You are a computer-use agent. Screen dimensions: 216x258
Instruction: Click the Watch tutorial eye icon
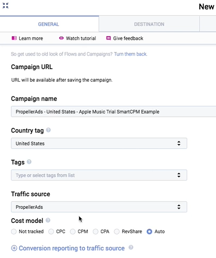[61, 38]
